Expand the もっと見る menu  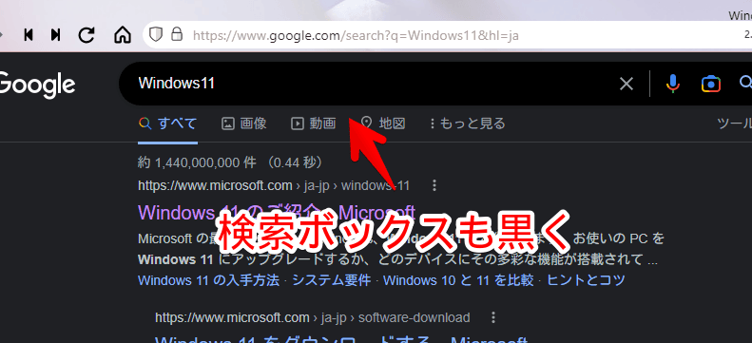click(467, 124)
